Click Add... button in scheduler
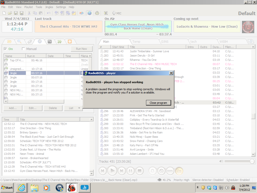Image resolution: width=257 pixels, height=193 pixels. (x=13, y=108)
